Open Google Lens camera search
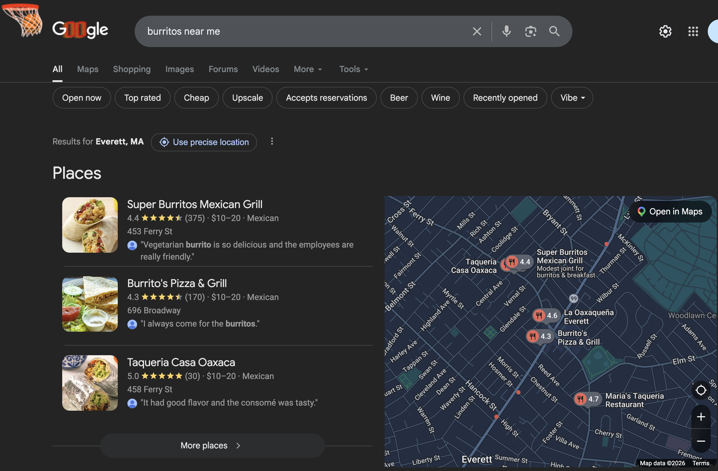Screen dimensions: 718x471 click(530, 31)
